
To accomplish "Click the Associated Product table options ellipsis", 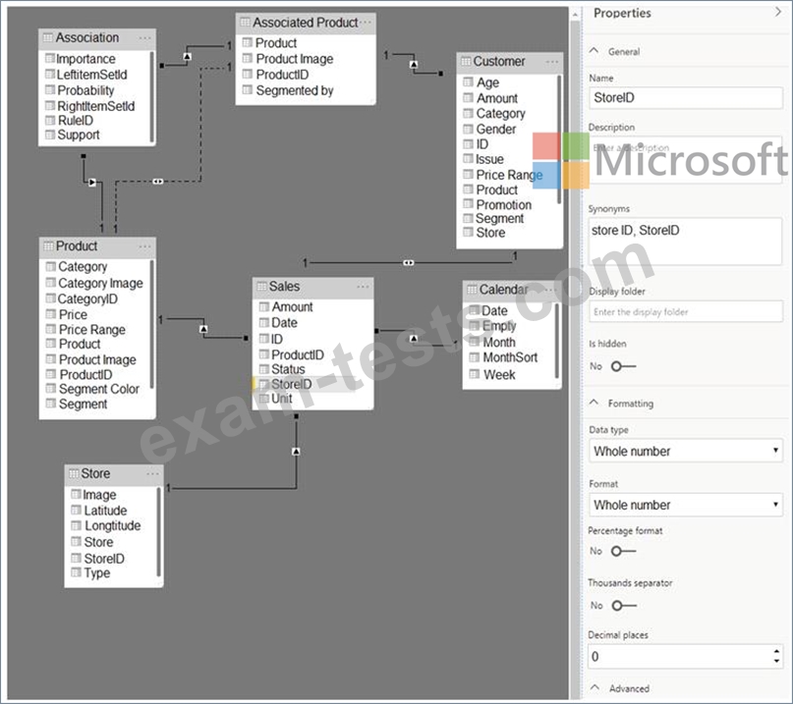I will [x=365, y=23].
